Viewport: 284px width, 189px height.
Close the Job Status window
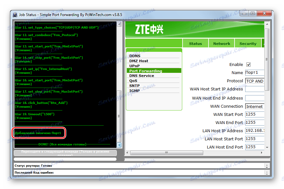click(264, 13)
